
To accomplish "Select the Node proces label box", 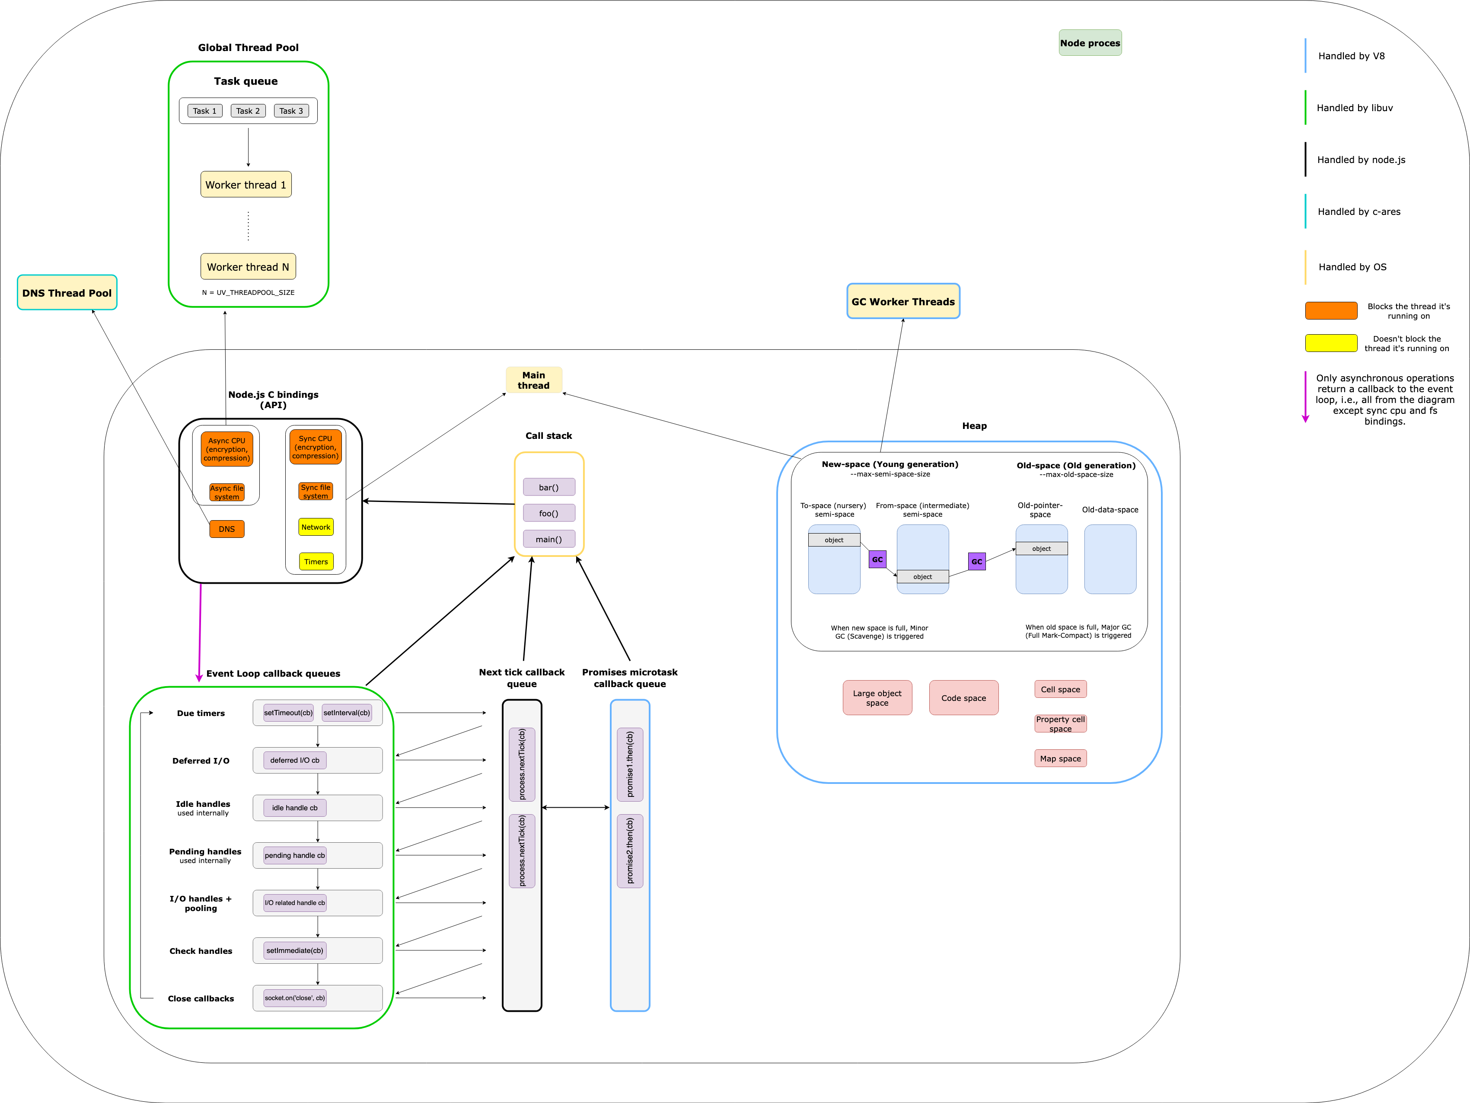I will (x=1090, y=42).
